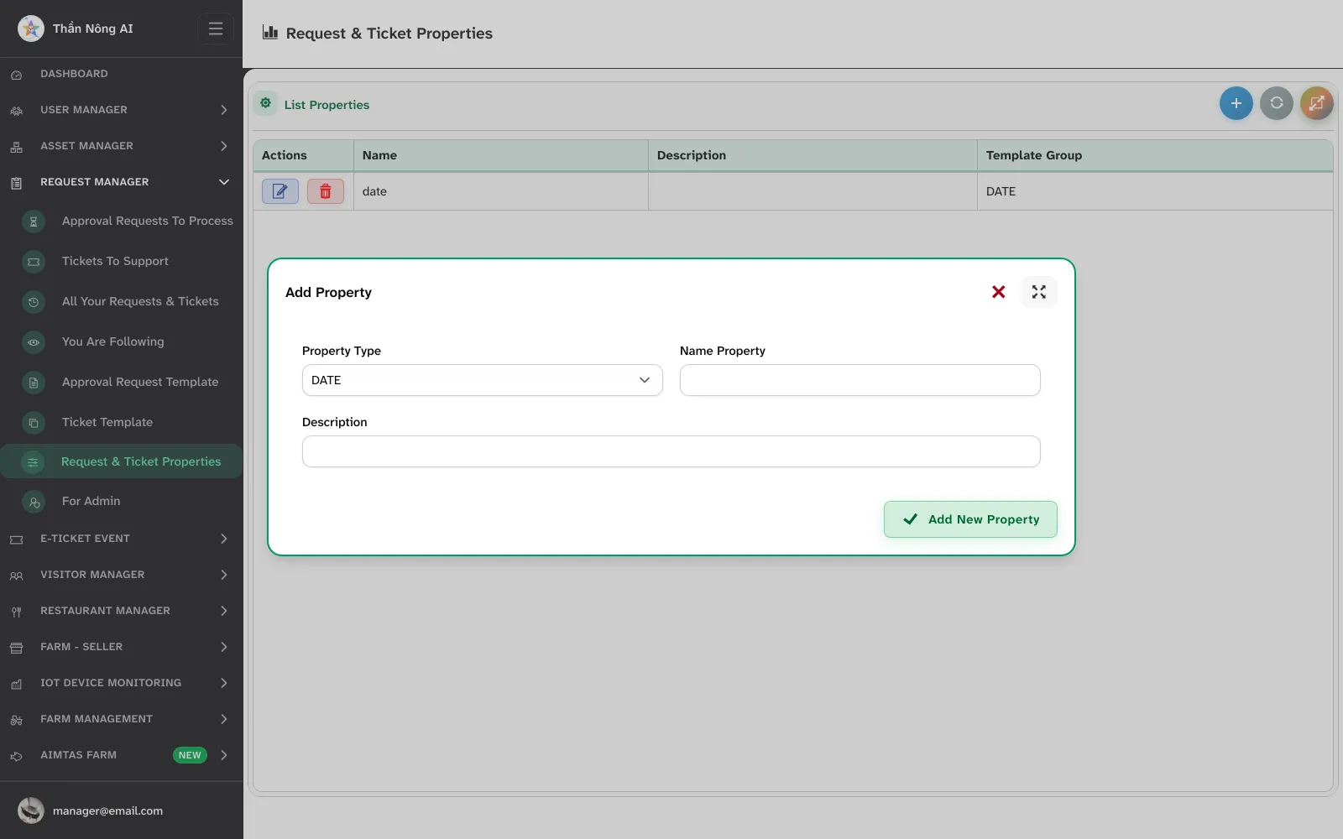Click the ticket icon for Tickets To Support

pyautogui.click(x=34, y=262)
